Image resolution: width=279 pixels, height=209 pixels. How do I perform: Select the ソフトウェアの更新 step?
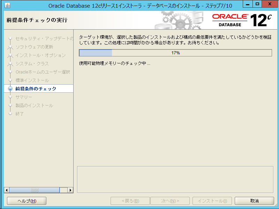[x=34, y=47]
